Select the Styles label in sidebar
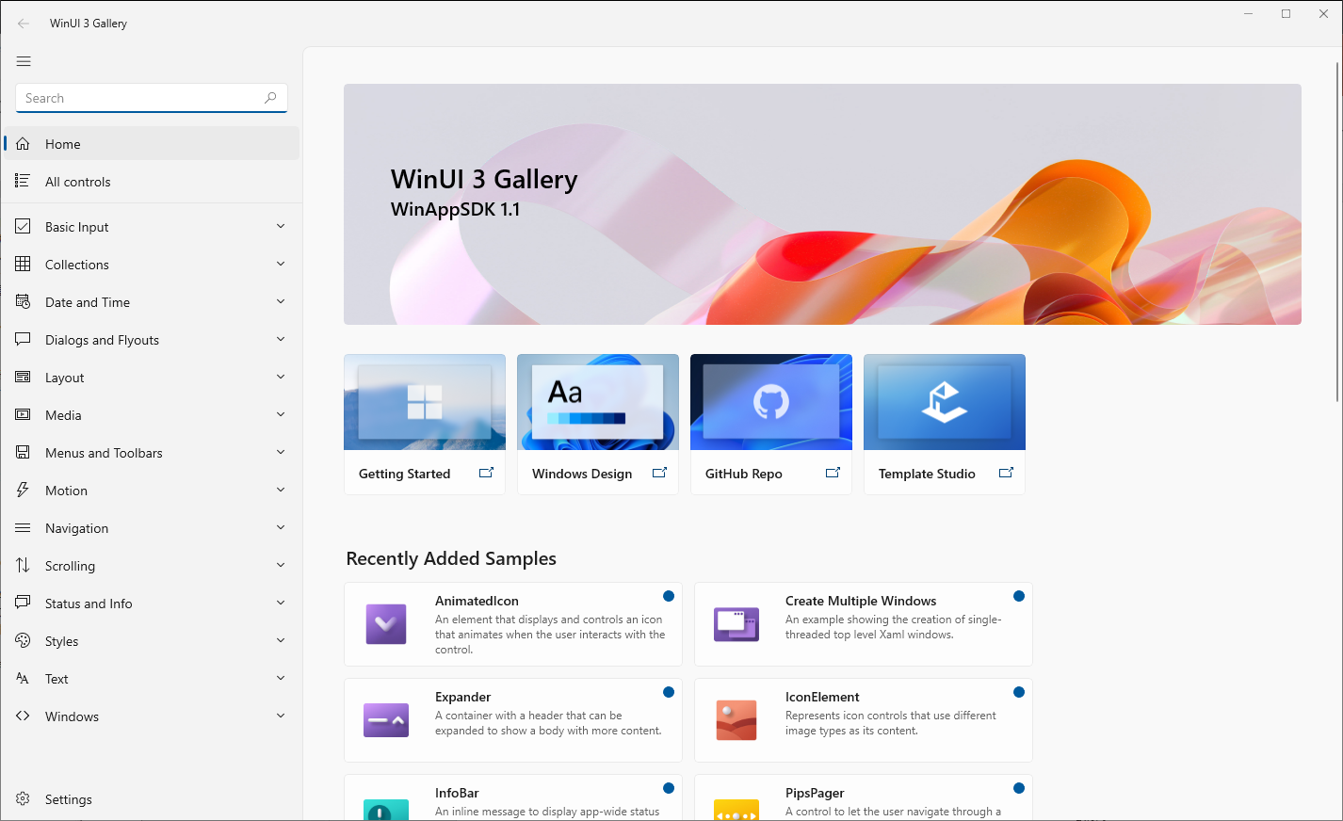Viewport: 1343px width, 821px height. [x=61, y=641]
